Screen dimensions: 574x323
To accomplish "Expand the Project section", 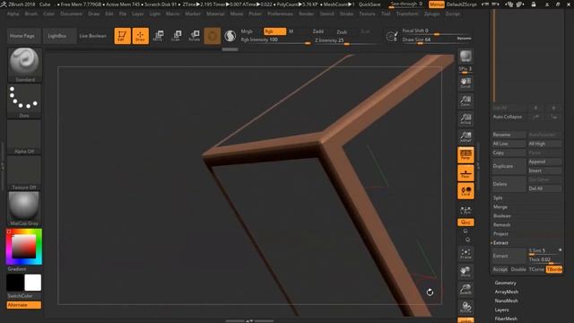I will point(500,233).
